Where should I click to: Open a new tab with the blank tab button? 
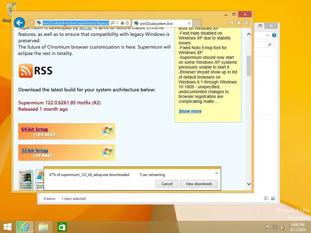pyautogui.click(x=197, y=23)
